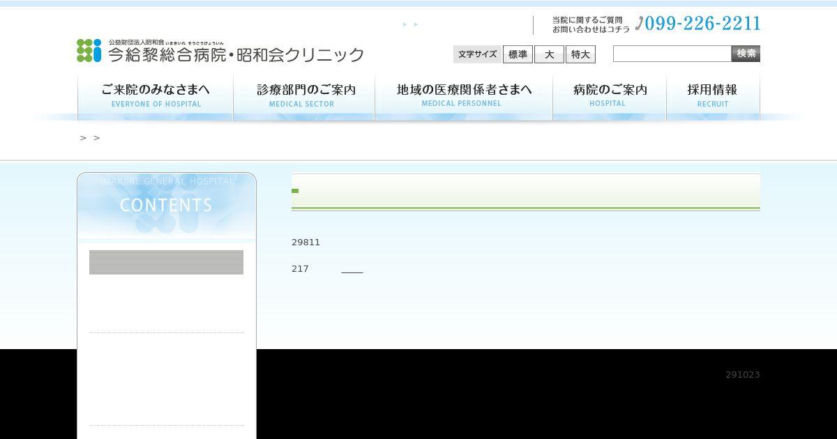Set font size to 大
The image size is (837, 439).
point(549,54)
